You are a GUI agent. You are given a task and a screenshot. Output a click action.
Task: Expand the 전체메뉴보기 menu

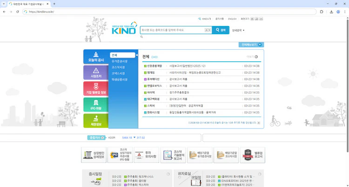[x=250, y=45]
